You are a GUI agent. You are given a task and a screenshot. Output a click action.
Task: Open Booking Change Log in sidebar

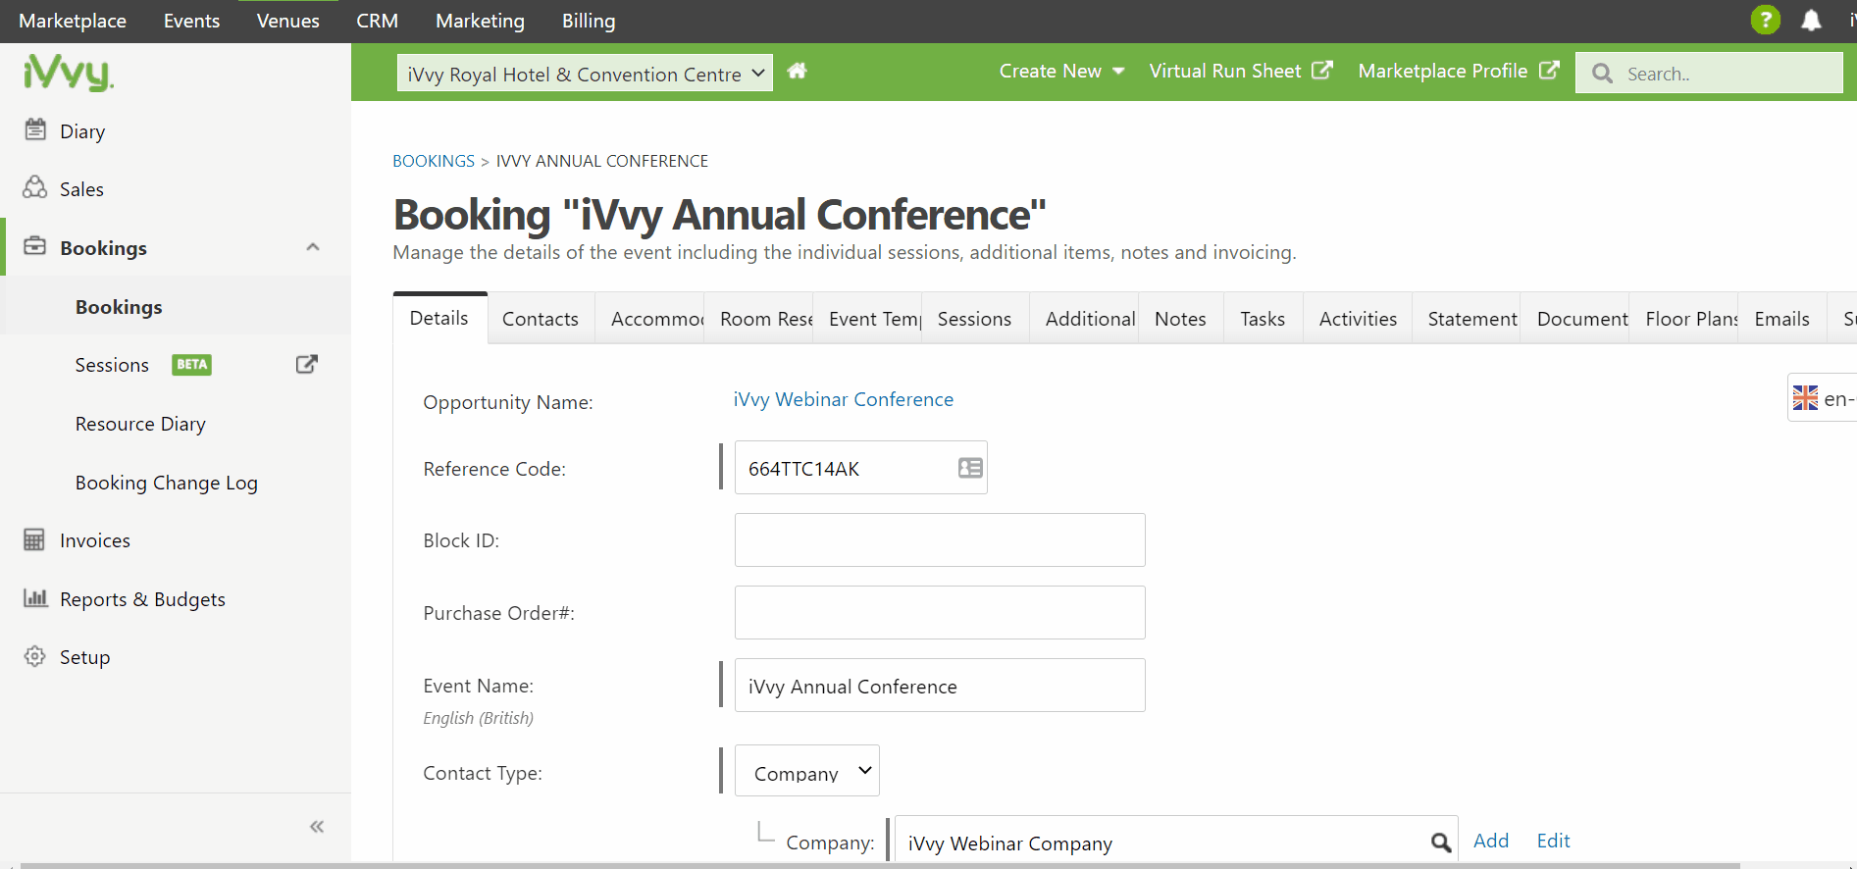point(167,483)
